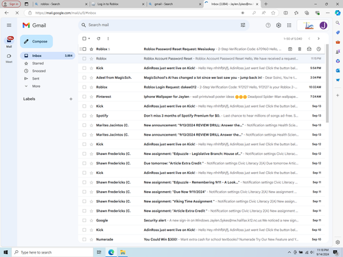Show search options filter in search bar
Image resolution: width=343 pixels, height=257 pixels.
(243, 25)
